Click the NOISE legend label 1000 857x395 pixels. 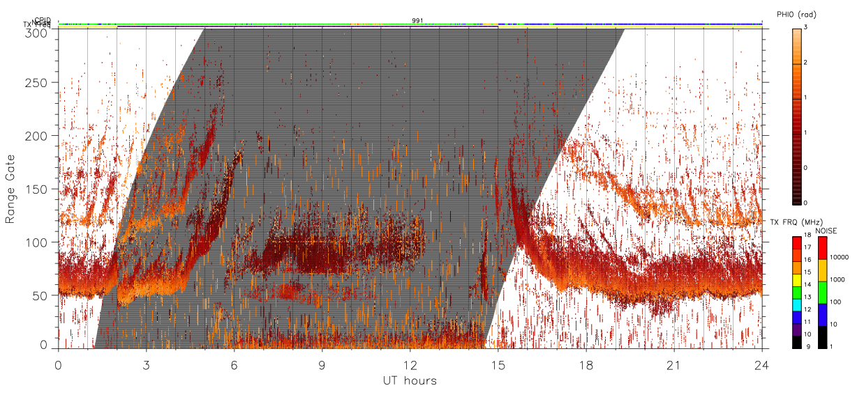837,279
